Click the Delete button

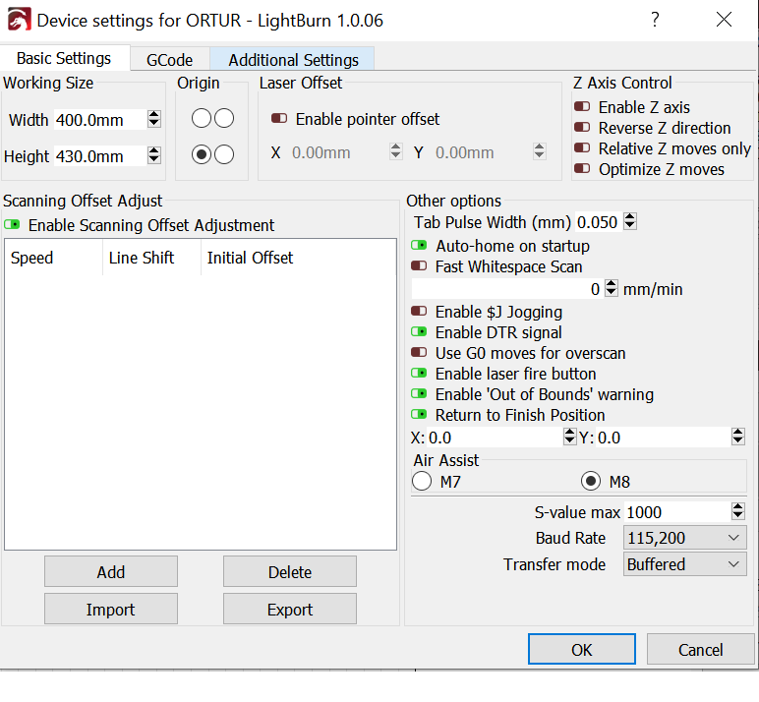289,572
